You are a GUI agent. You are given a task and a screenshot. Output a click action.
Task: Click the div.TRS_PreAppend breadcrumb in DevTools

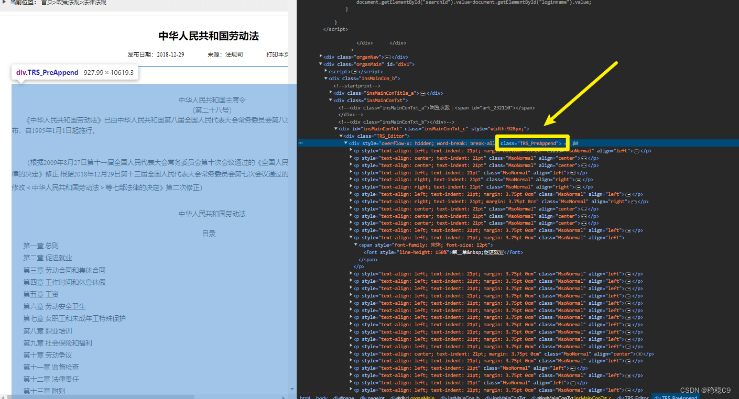[x=676, y=397]
